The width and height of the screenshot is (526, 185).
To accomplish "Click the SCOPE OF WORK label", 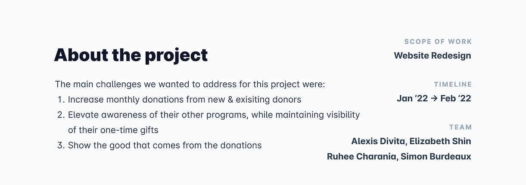I will (438, 42).
